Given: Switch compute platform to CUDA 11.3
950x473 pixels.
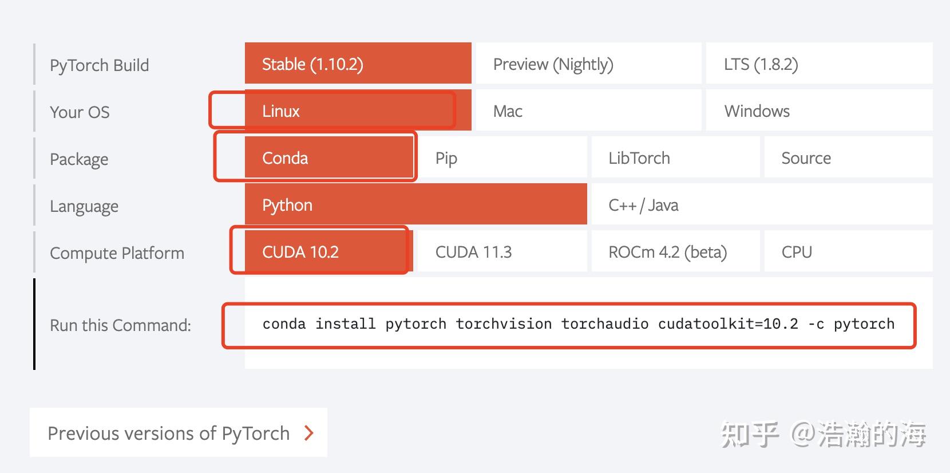Looking at the screenshot, I should click(x=502, y=252).
